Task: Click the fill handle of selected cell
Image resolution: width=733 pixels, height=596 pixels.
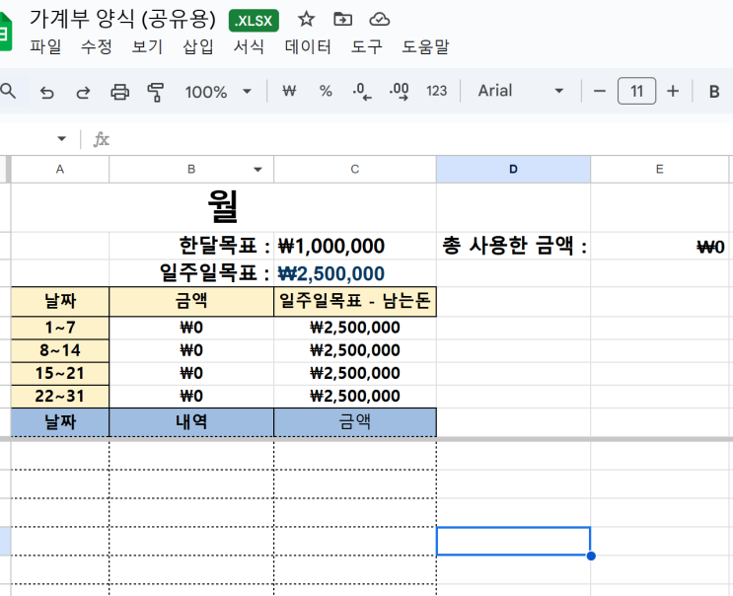Action: pyautogui.click(x=591, y=556)
